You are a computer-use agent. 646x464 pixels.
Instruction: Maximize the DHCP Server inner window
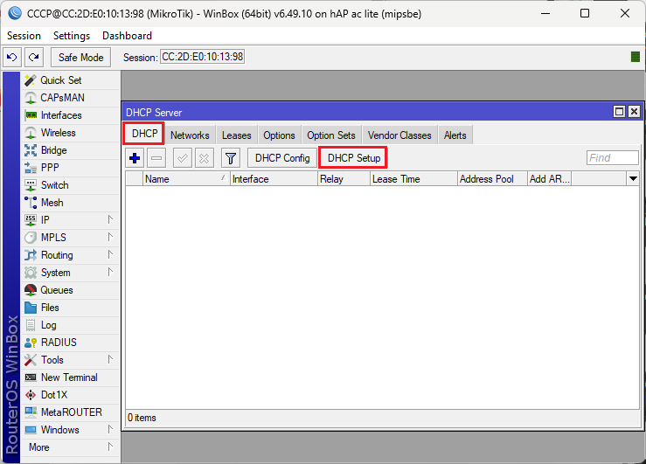[x=619, y=112]
